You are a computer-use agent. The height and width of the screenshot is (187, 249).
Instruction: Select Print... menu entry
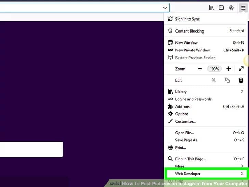click(206, 147)
